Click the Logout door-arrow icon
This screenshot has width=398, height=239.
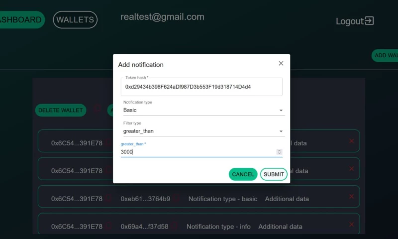(x=369, y=21)
